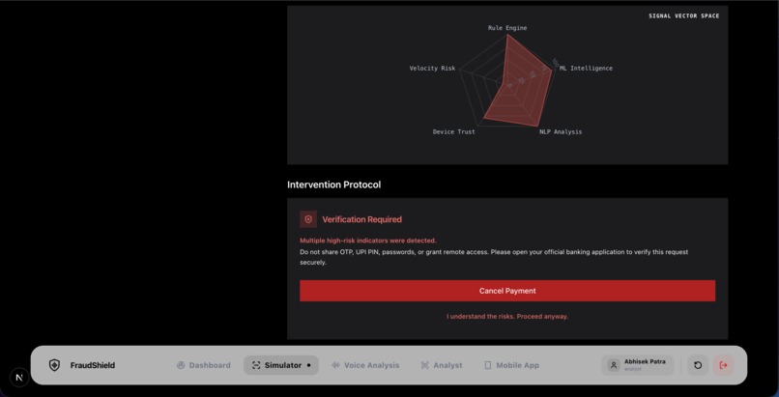
Task: Click the Analyst icon in navbar
Action: tap(424, 365)
